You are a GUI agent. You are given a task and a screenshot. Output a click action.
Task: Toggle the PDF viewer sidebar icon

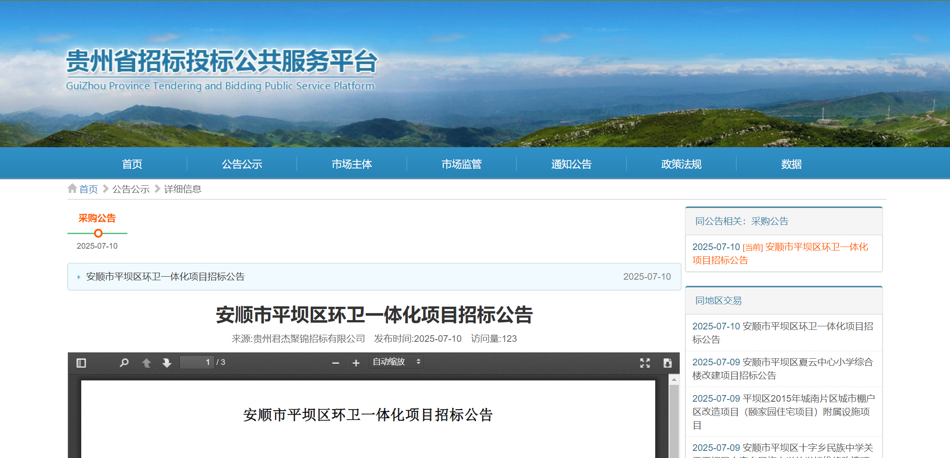81,363
